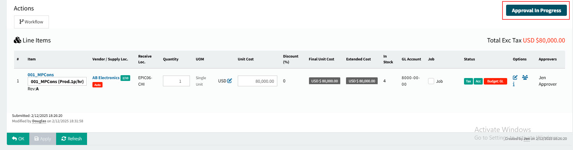The width and height of the screenshot is (573, 150).
Task: Click the red Auto vendor badge
Action: click(97, 85)
